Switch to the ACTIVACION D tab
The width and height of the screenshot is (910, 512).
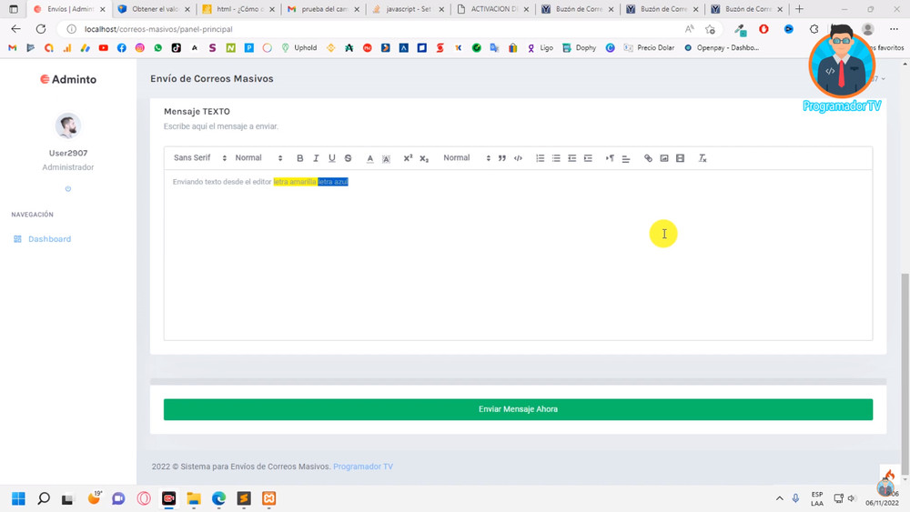point(493,9)
